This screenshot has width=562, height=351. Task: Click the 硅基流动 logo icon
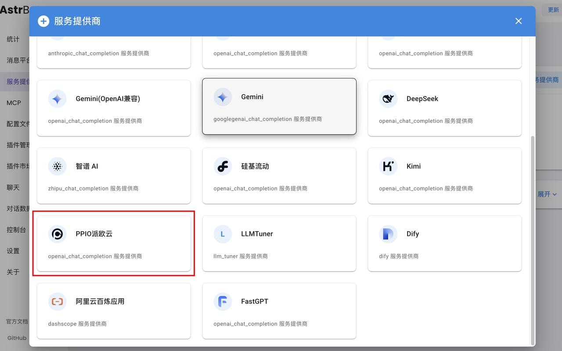point(223,166)
